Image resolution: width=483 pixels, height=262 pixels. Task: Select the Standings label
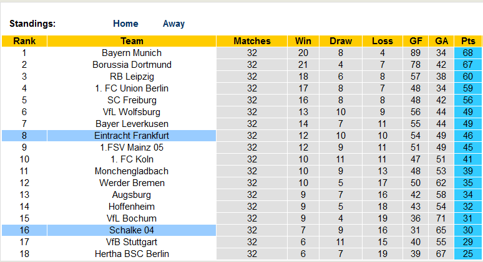pyautogui.click(x=32, y=24)
